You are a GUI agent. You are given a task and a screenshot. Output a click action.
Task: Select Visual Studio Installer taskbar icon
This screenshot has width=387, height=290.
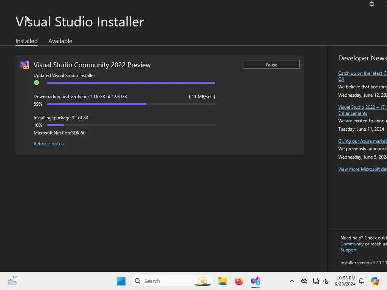pos(256,281)
